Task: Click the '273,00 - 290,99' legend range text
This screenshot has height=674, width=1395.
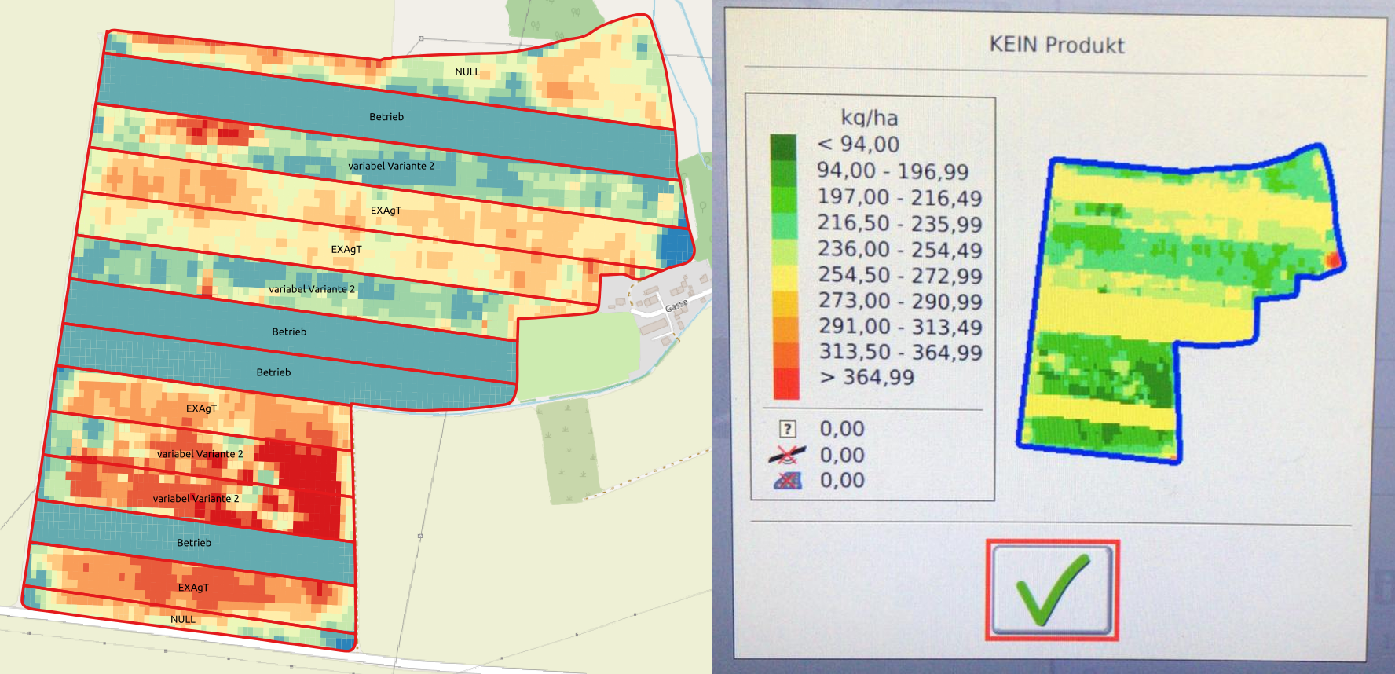Action: tap(900, 301)
